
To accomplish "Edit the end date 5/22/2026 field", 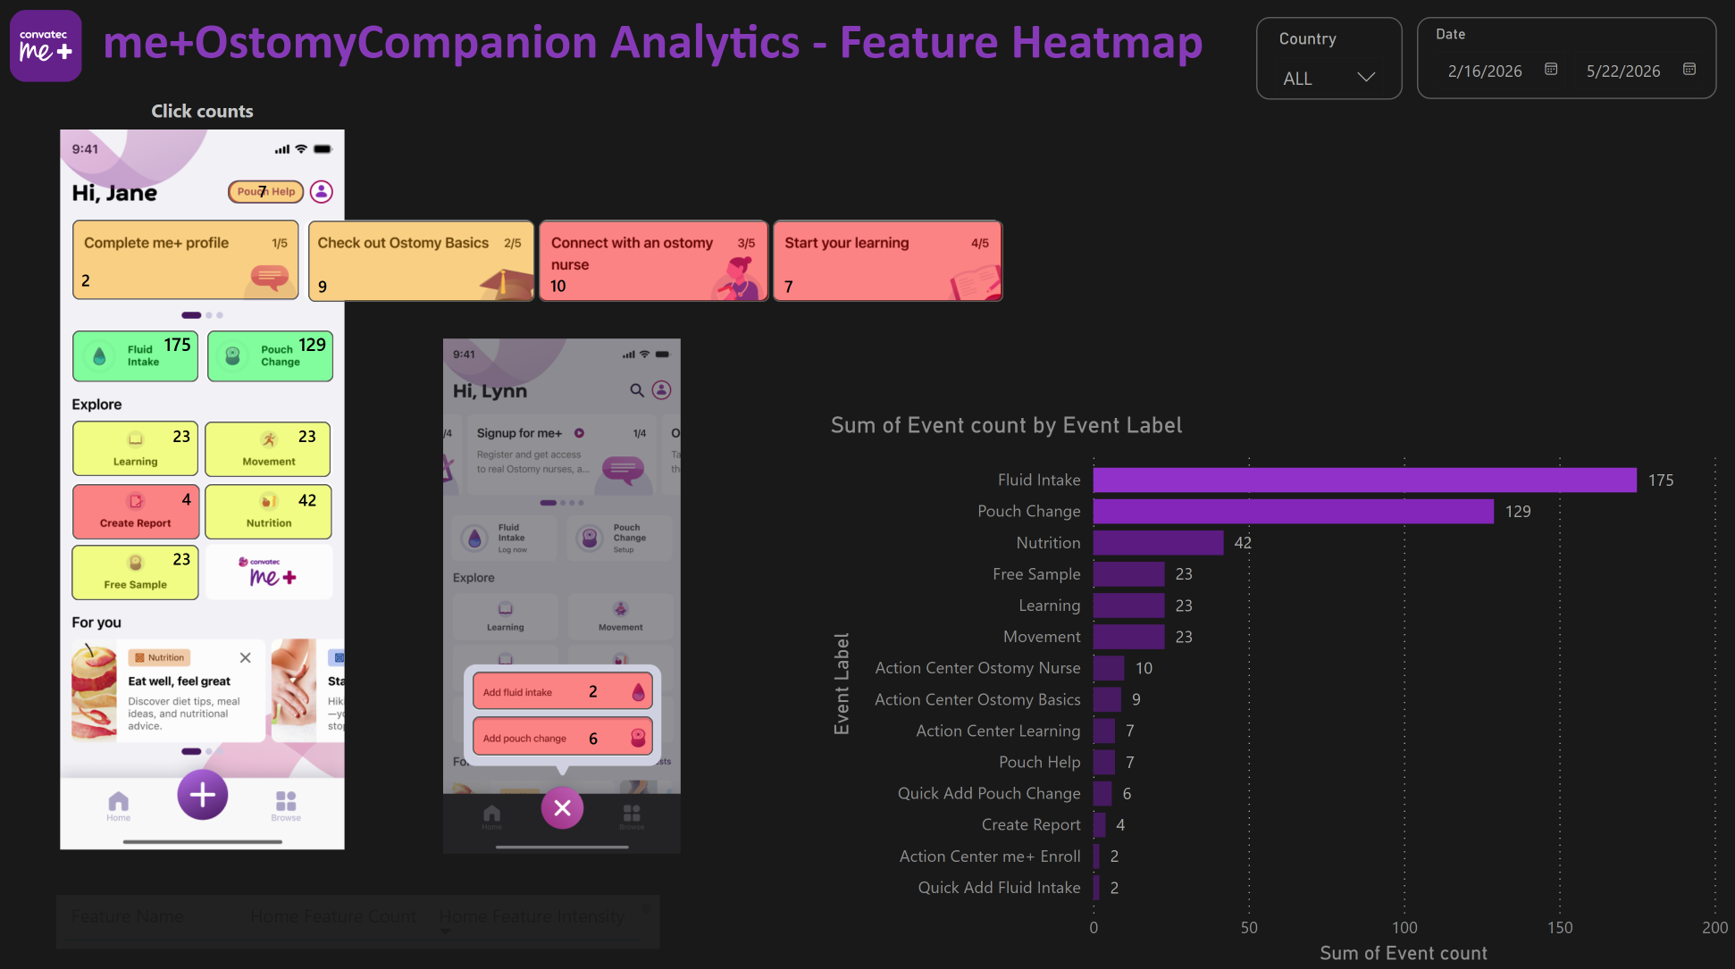I will click(x=1623, y=71).
